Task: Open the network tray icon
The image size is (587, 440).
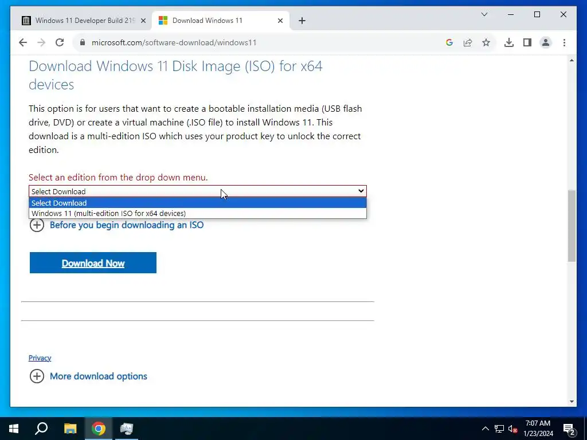Action: tap(499, 429)
